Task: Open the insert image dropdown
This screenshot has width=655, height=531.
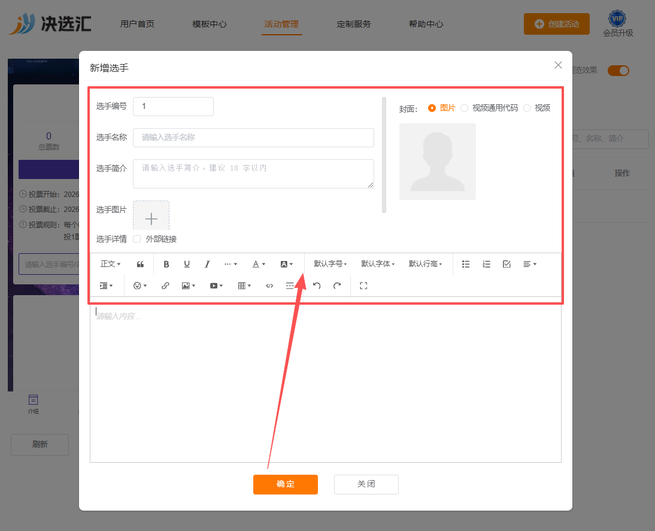Action: pos(189,286)
